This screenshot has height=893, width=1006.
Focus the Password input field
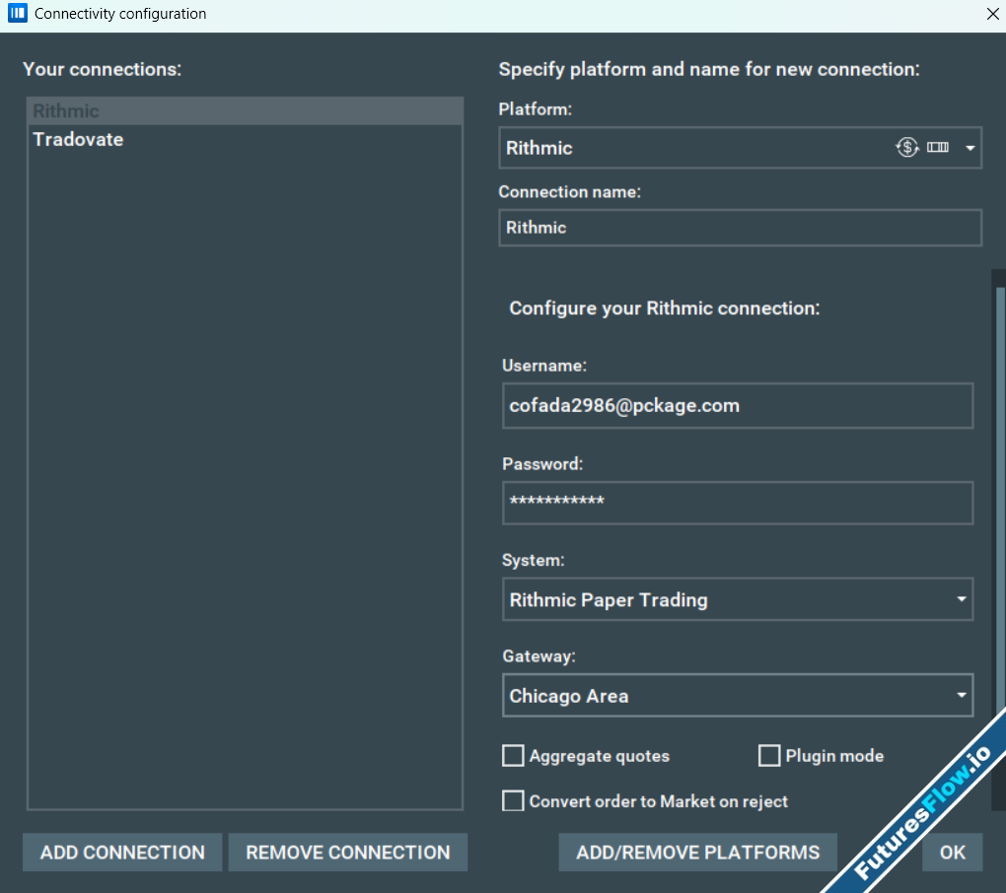737,503
